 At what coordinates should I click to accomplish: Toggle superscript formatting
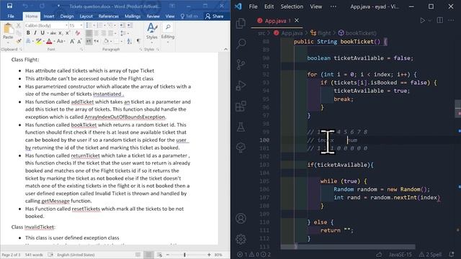click(67, 33)
